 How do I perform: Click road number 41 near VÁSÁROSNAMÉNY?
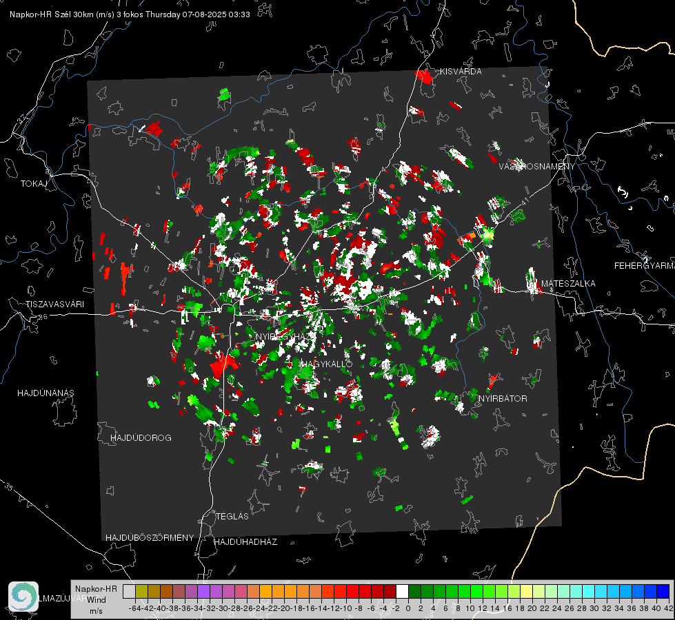524,201
